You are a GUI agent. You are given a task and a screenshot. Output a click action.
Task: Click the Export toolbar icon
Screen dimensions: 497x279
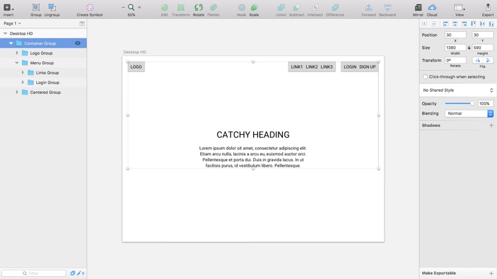(488, 7)
